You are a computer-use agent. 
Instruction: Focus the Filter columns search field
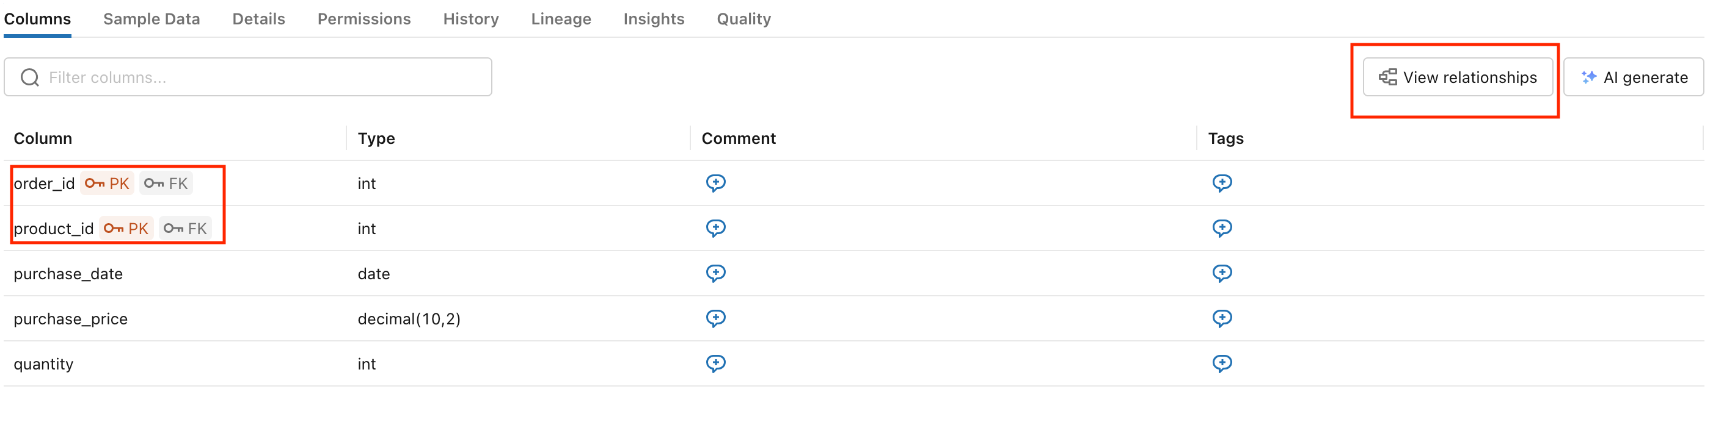click(x=266, y=77)
